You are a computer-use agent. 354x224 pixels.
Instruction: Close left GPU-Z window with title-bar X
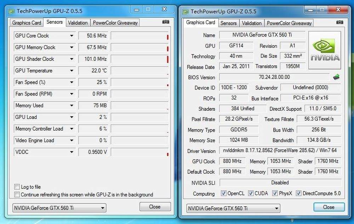(164, 9)
